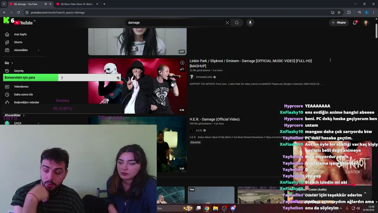This screenshot has height=213, width=378.
Task: Open Geçmiş history in the sidebar
Action: click(x=19, y=71)
